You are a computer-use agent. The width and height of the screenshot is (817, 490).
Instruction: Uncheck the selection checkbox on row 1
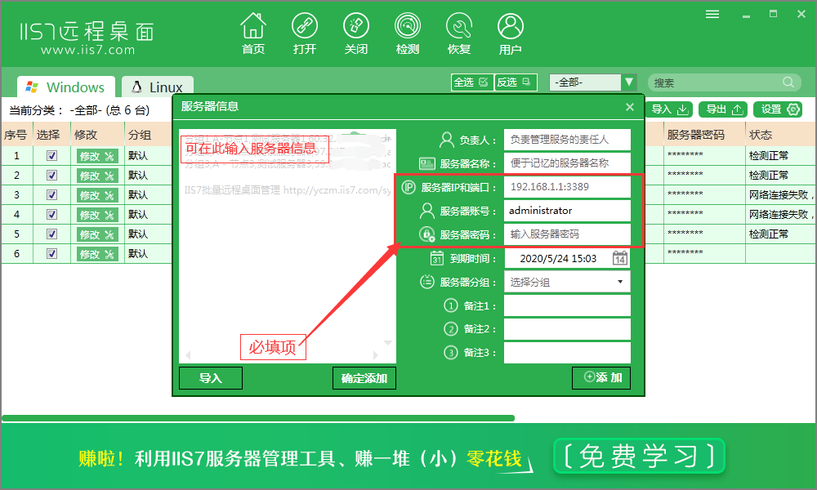pyautogui.click(x=51, y=155)
